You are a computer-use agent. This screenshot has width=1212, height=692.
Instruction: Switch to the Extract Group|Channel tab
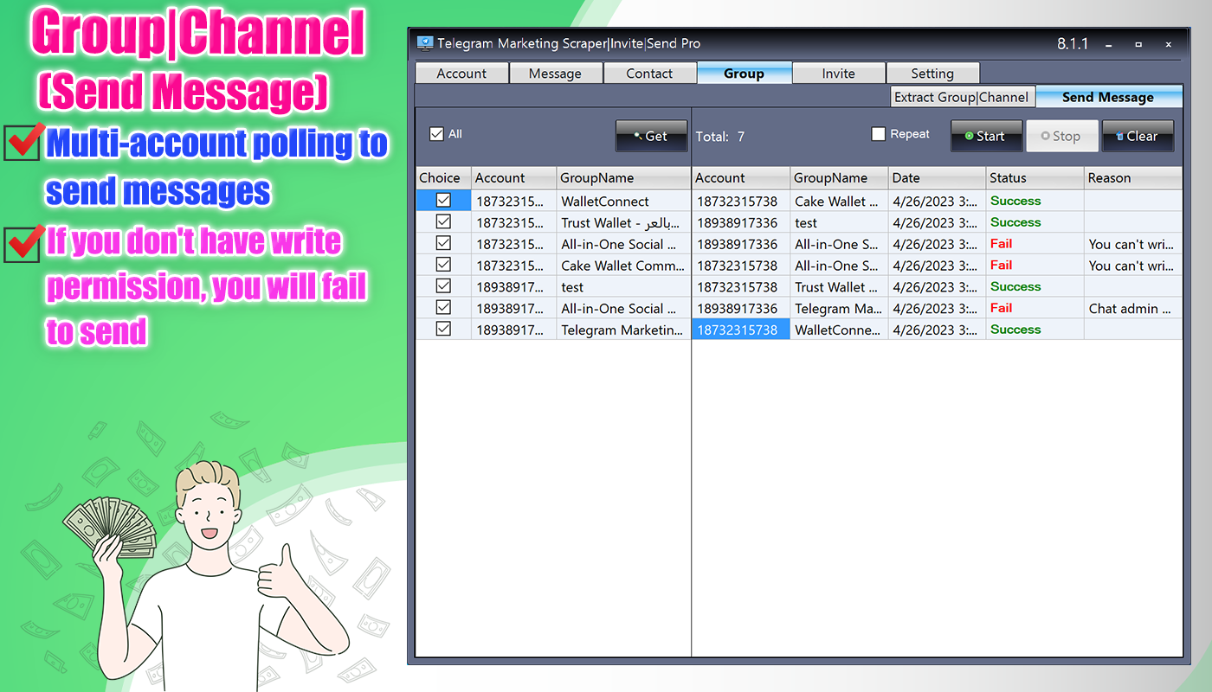pos(962,97)
